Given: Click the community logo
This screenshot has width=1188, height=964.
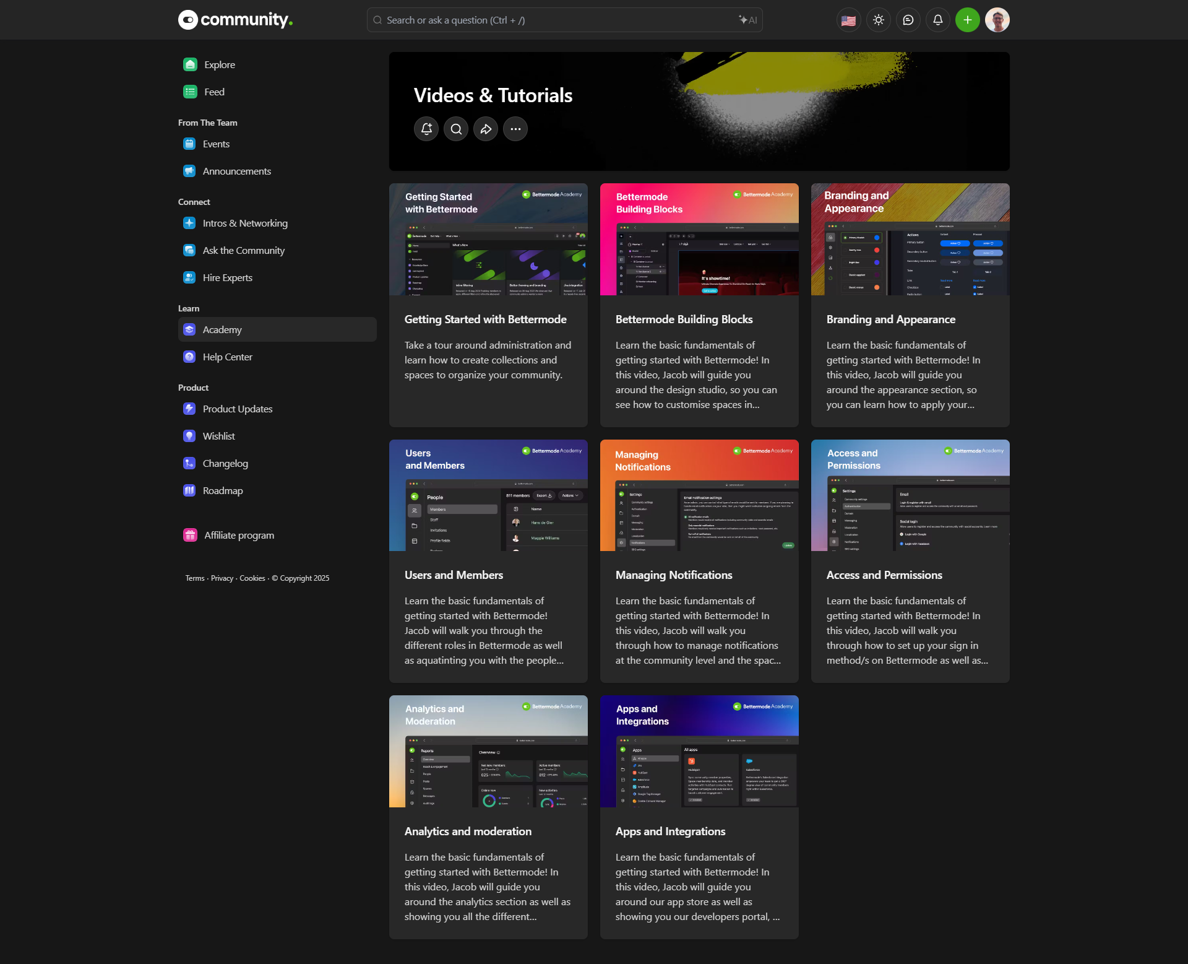Looking at the screenshot, I should 236,20.
